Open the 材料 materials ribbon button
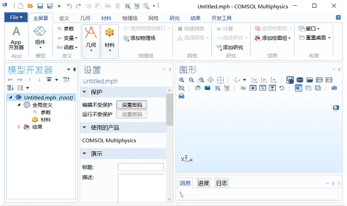This screenshot has width=347, height=206. point(110,41)
